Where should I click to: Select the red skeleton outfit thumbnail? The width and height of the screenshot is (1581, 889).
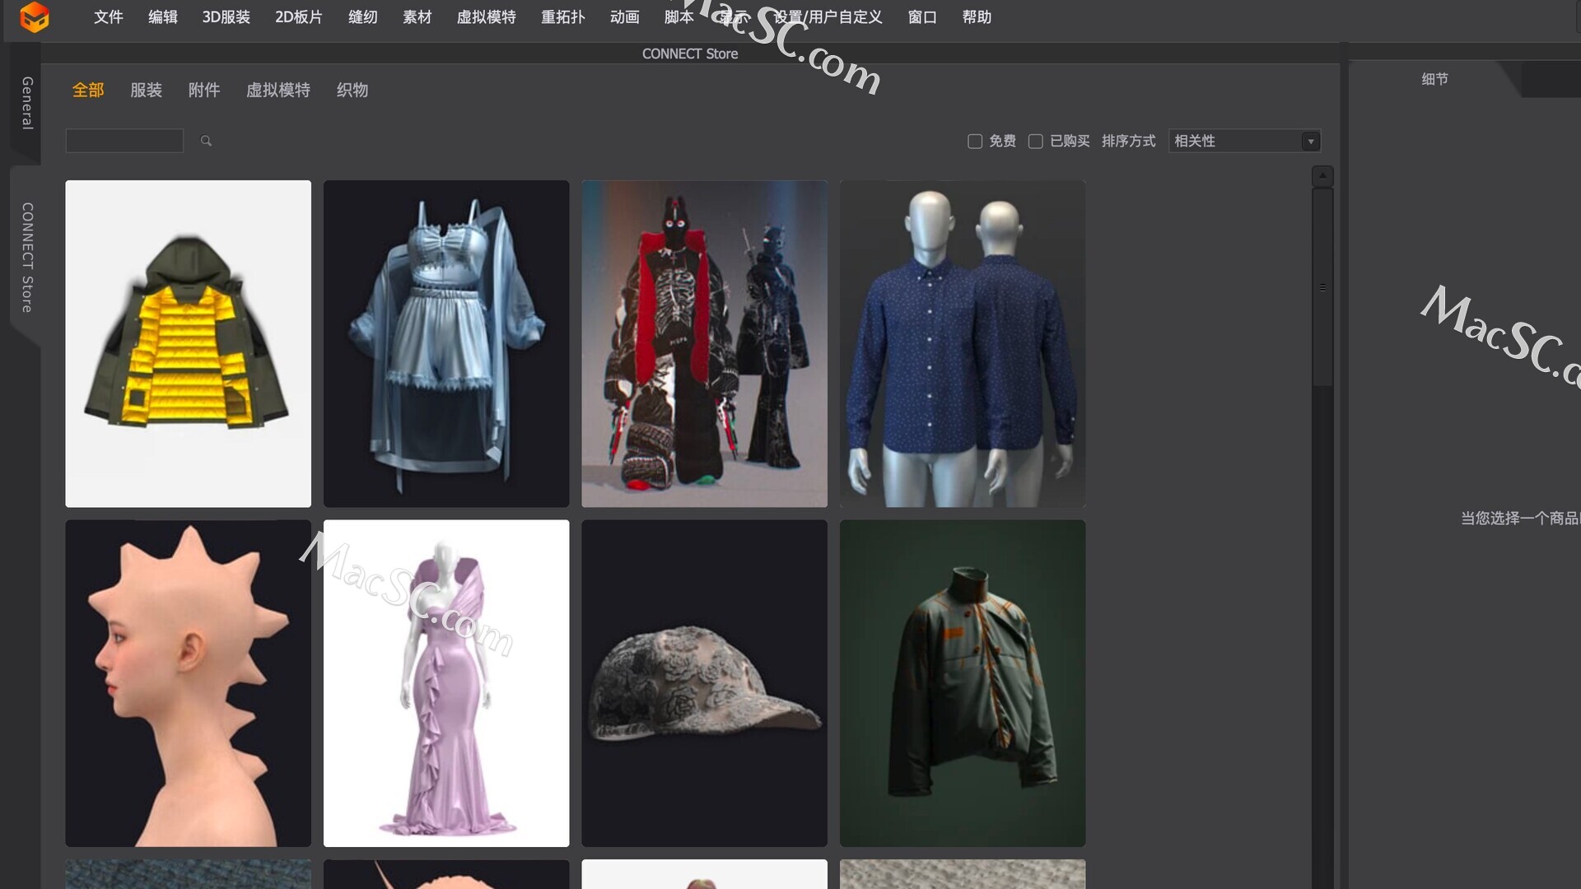point(704,343)
